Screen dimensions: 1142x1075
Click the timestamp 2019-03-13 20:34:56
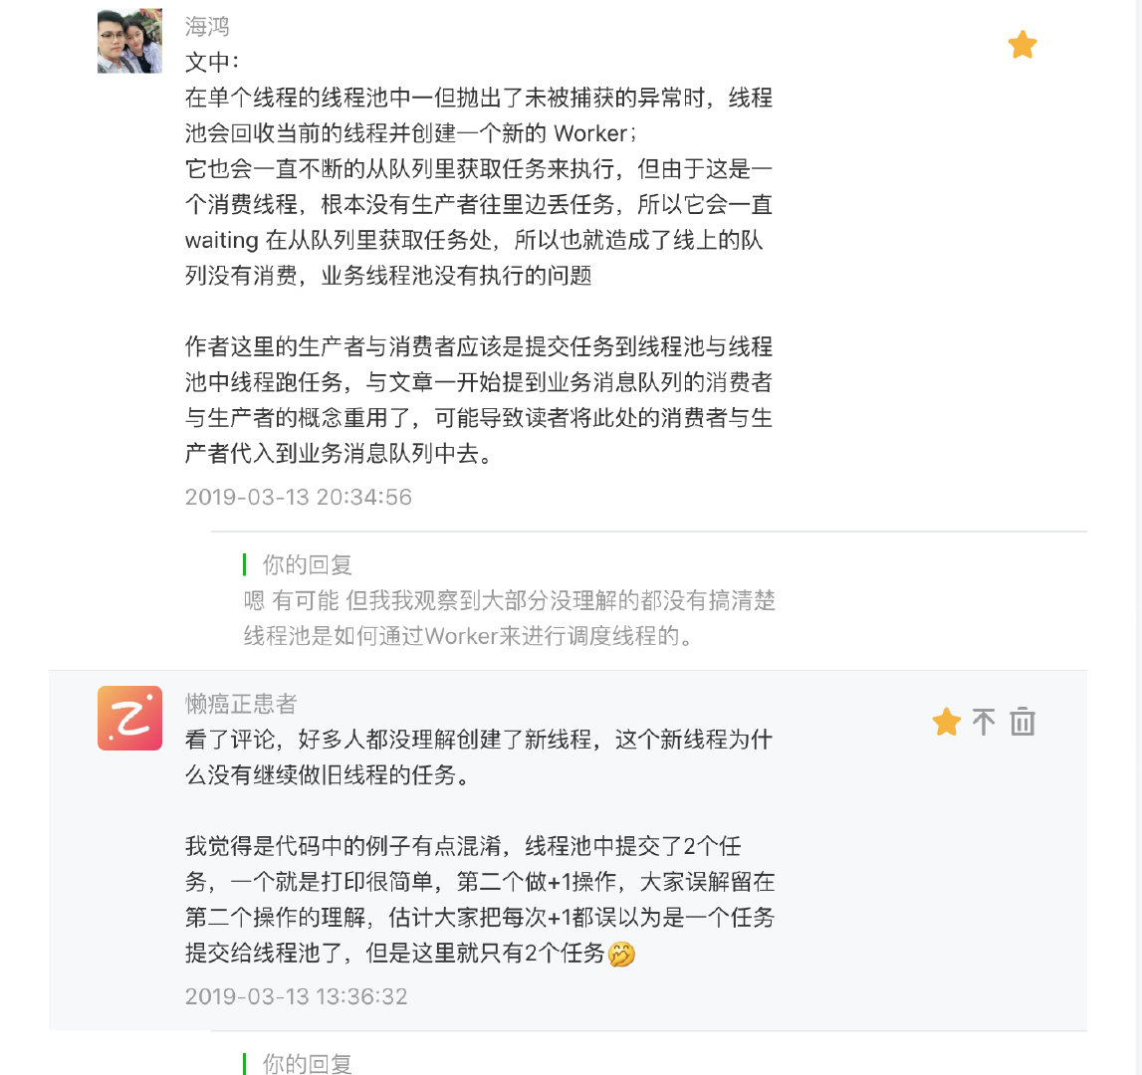click(298, 497)
